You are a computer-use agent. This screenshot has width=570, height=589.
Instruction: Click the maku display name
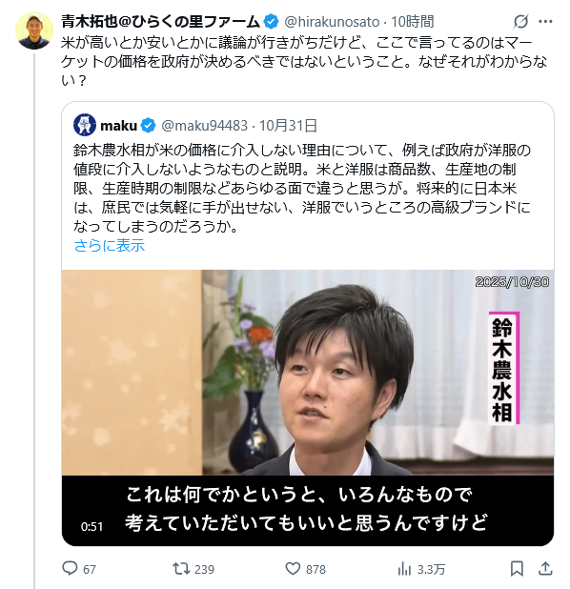pyautogui.click(x=119, y=125)
